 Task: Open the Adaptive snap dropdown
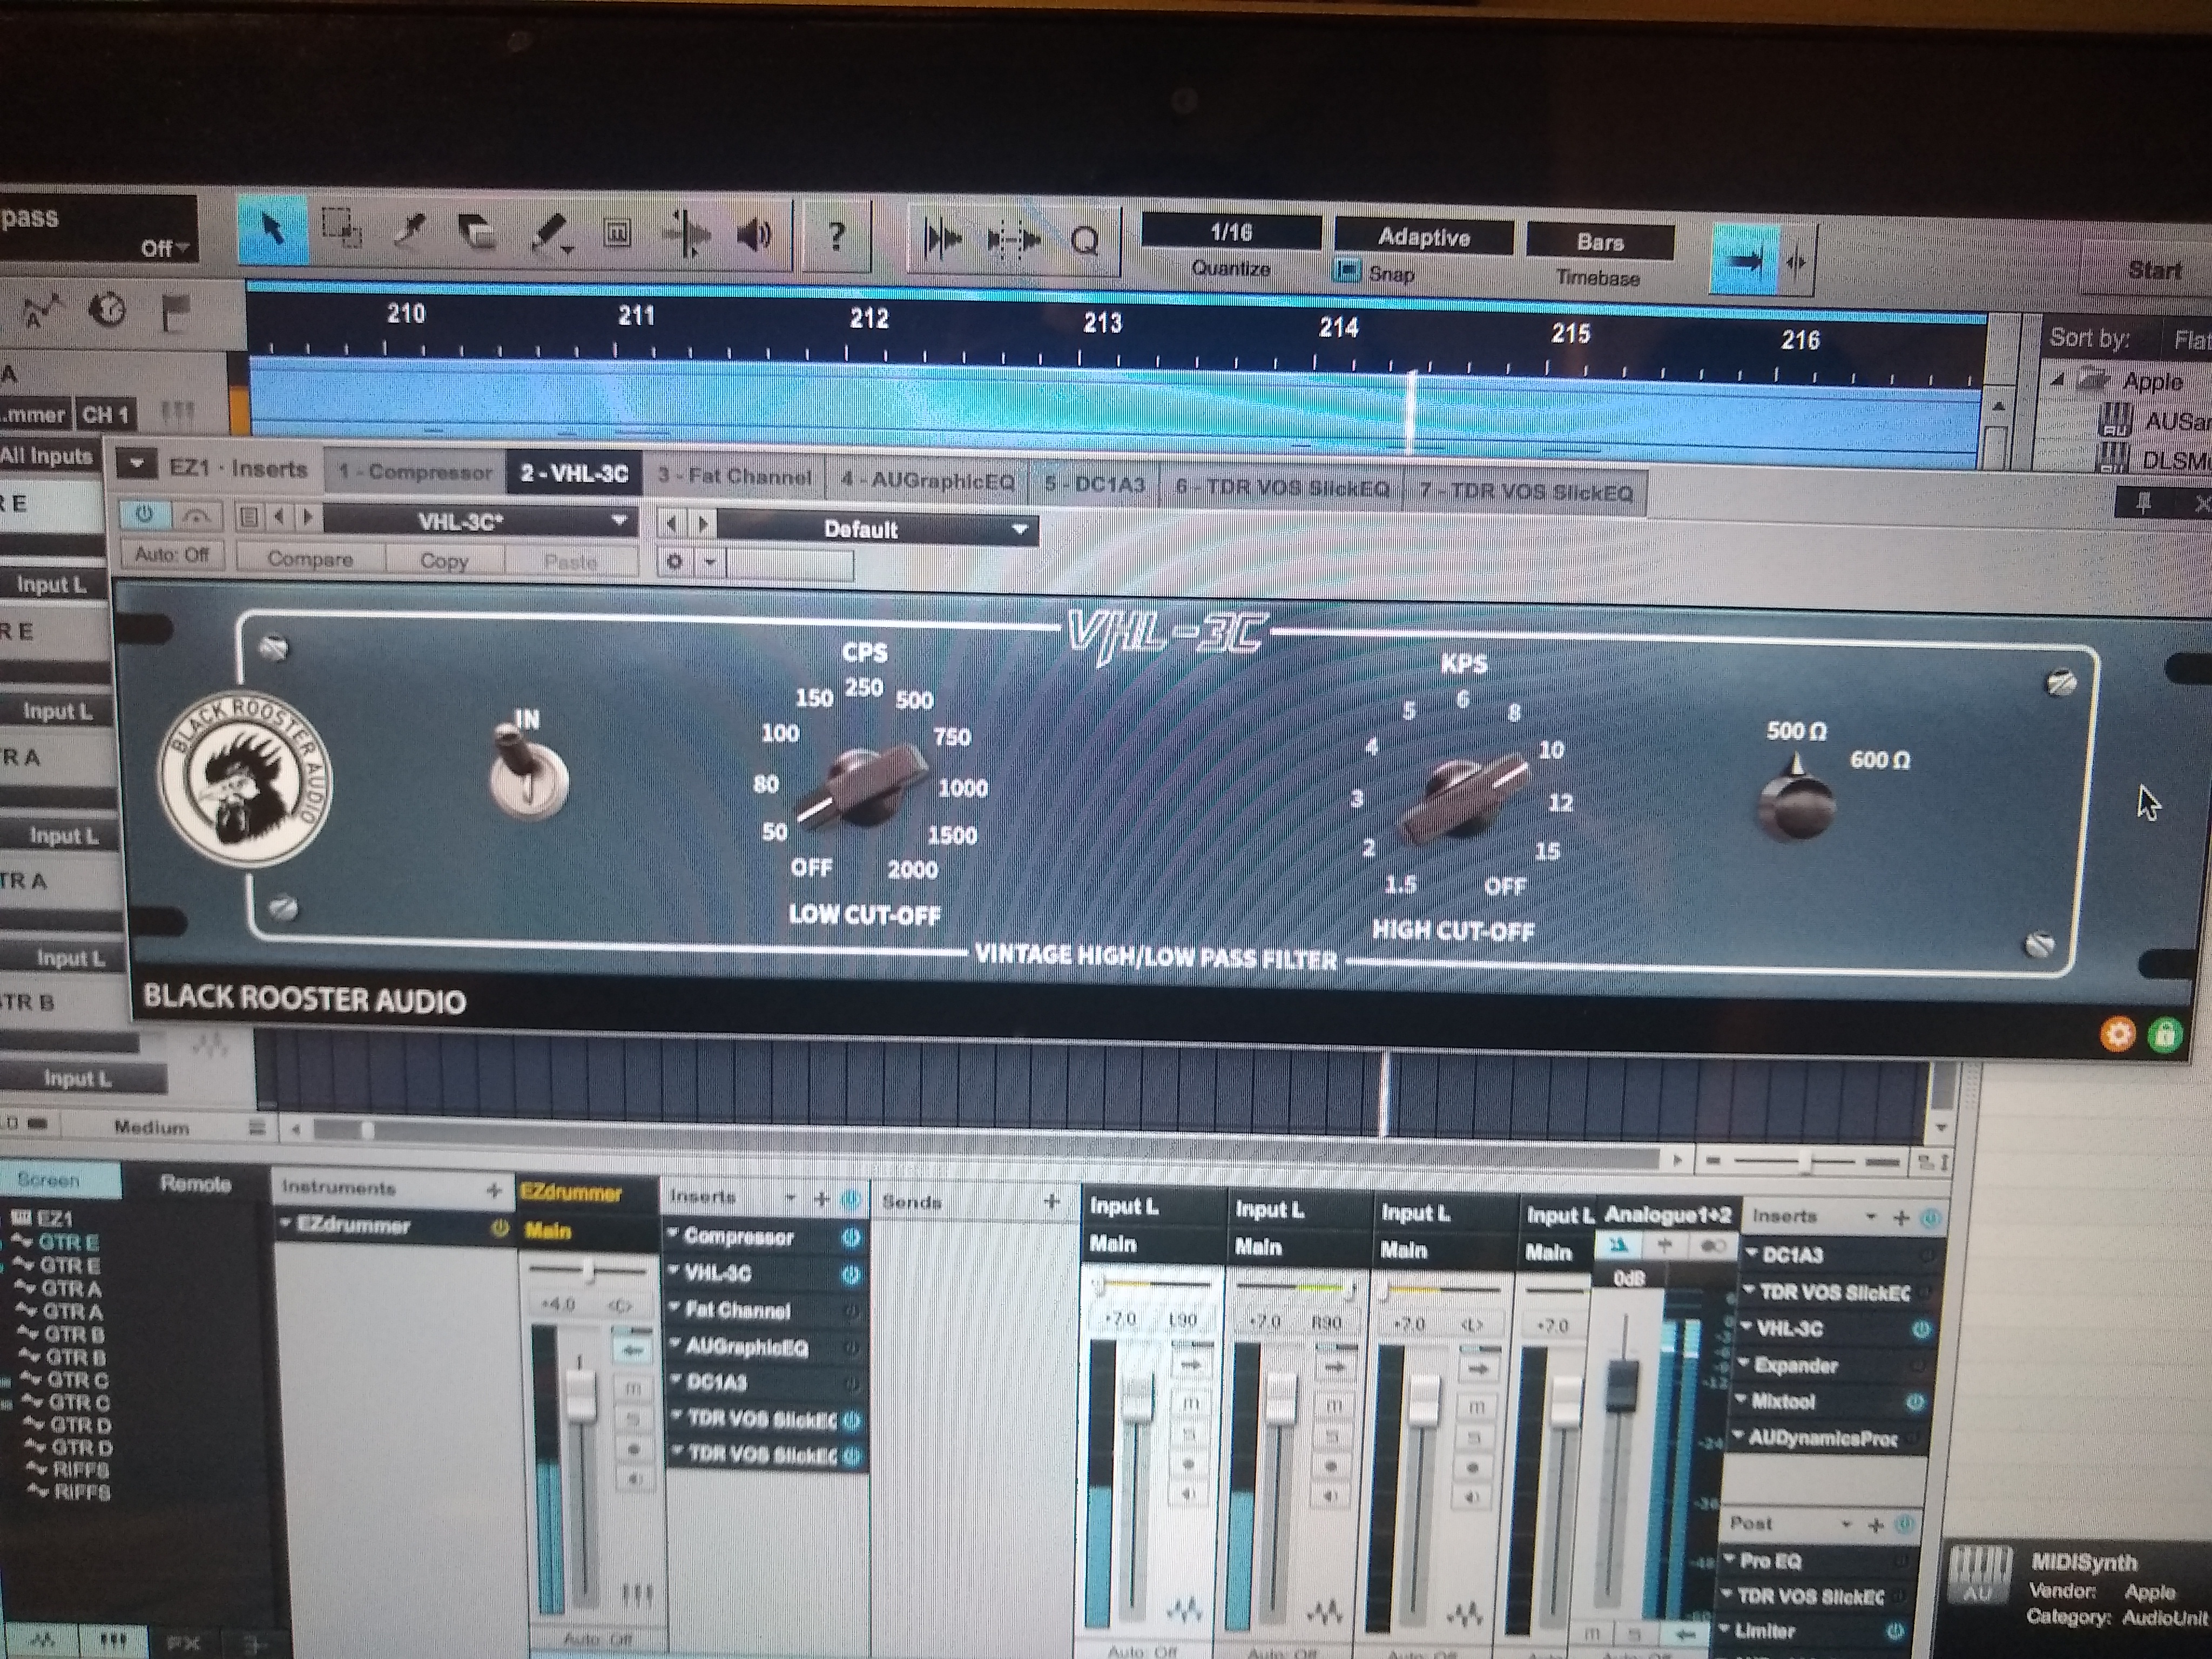pos(1424,238)
